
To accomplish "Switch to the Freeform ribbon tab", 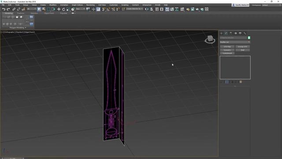I will (21, 13).
